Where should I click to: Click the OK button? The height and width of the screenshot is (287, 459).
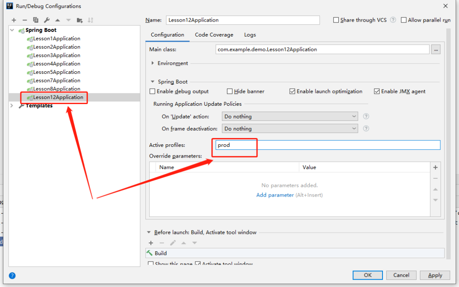[368, 275]
